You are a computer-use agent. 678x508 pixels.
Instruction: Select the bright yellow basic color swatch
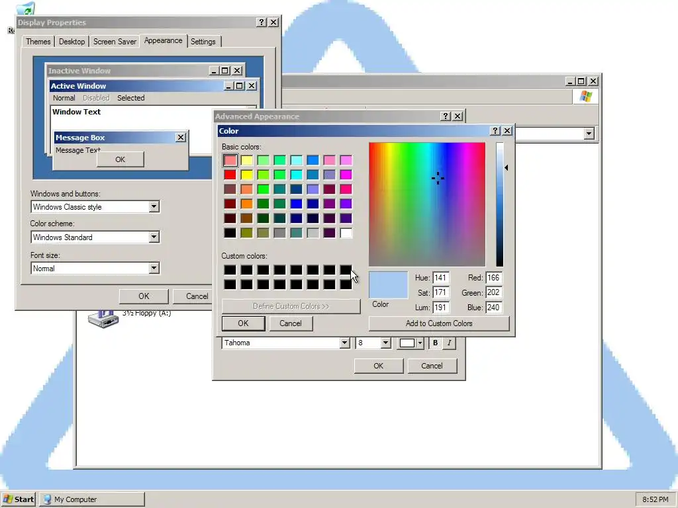click(246, 175)
